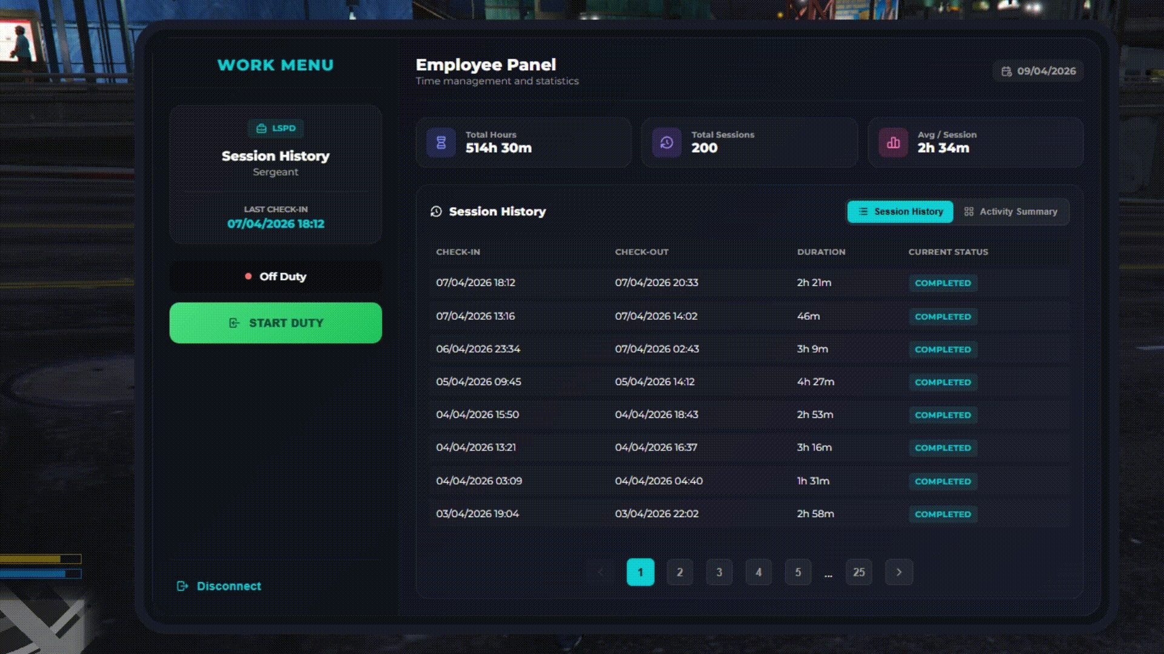The width and height of the screenshot is (1164, 654).
Task: Open page 3 of session history
Action: pos(719,572)
